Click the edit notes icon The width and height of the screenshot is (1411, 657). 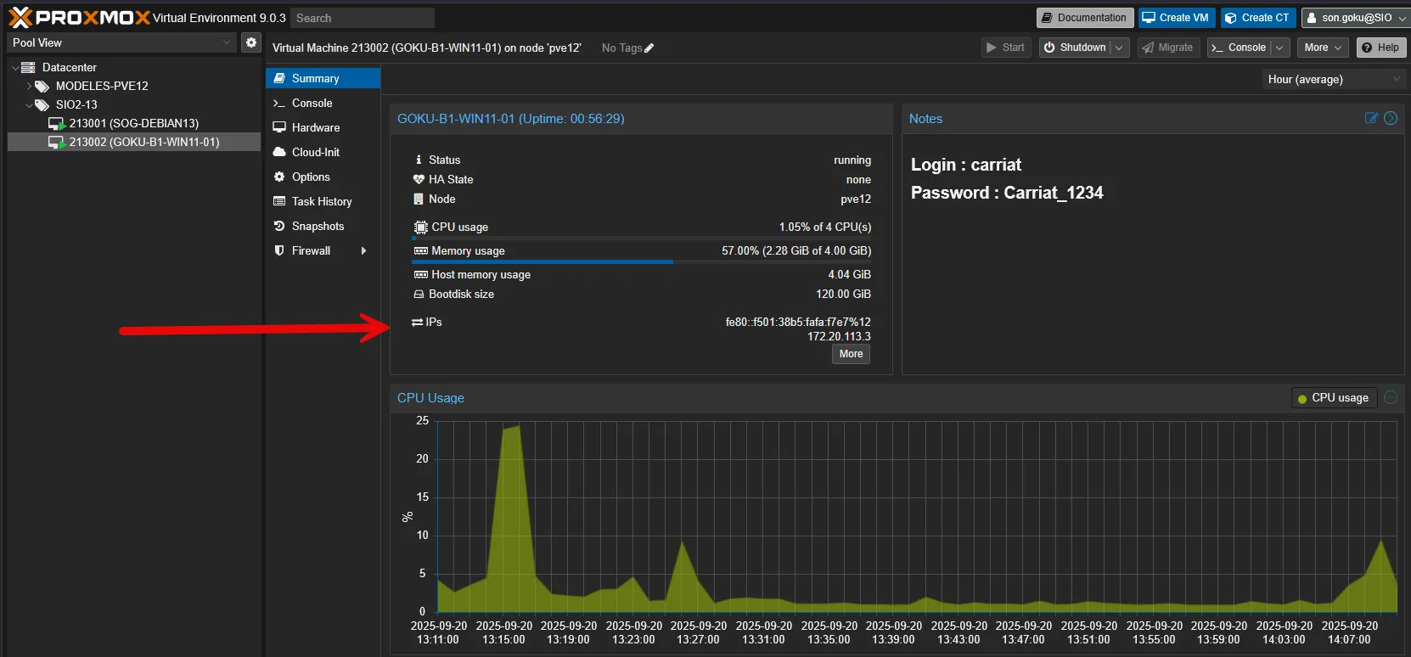point(1371,119)
